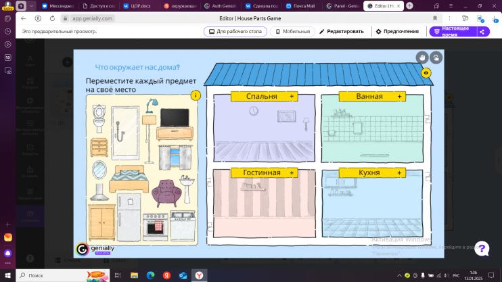Viewport: 502px width, 282px height.
Task: Click the browser bookmark icon in address bar
Action: coord(434,18)
